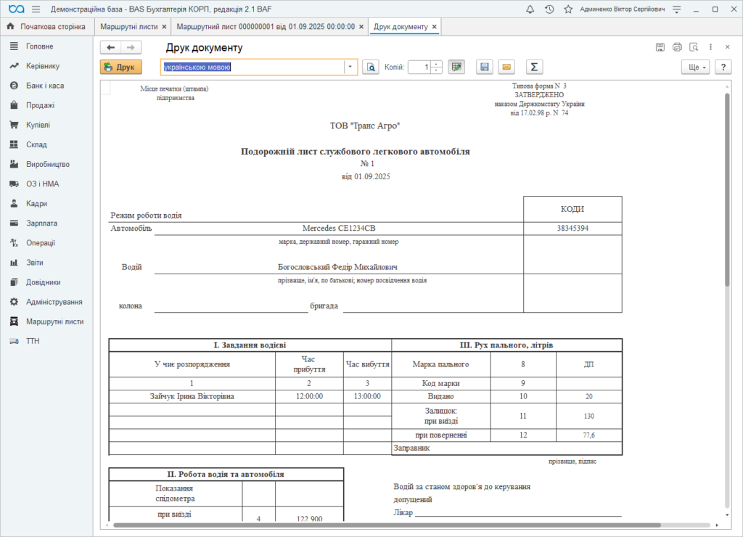Click save icon at top right of form

coord(660,47)
